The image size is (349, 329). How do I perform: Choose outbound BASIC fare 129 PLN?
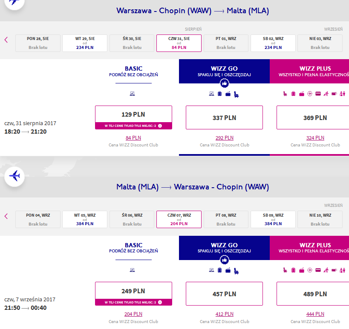(x=133, y=117)
